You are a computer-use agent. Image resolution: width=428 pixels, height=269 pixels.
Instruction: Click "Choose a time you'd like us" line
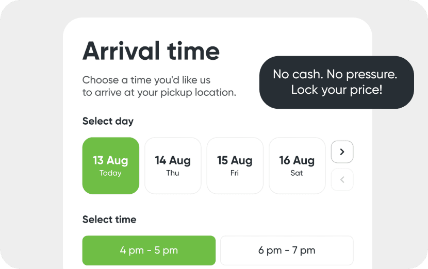[146, 80]
